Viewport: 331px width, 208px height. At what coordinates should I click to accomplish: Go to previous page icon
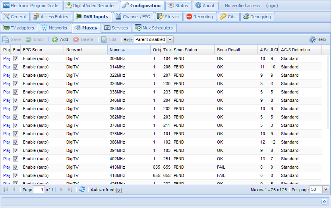(x=14, y=189)
